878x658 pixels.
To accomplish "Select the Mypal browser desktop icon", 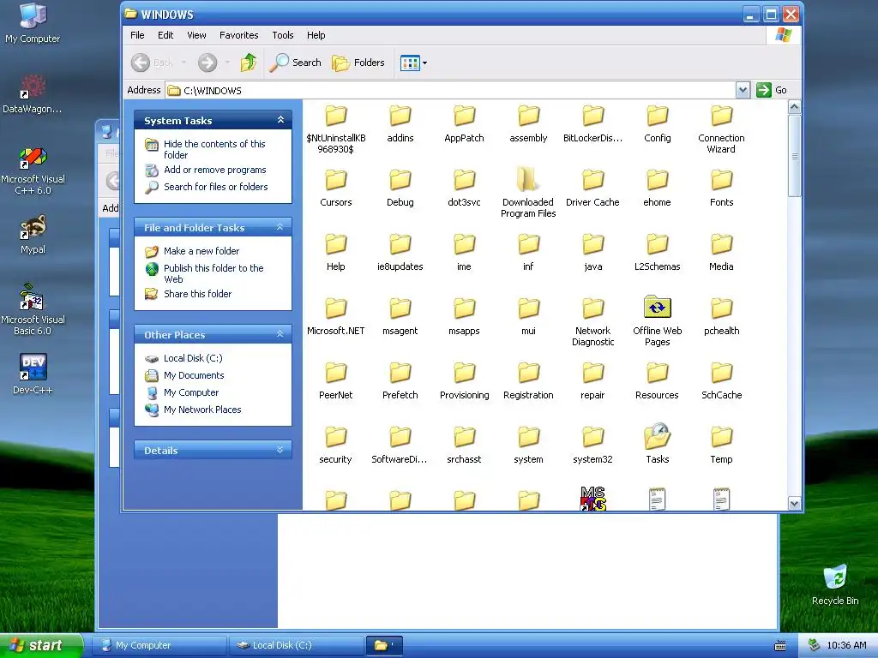I will [x=33, y=234].
